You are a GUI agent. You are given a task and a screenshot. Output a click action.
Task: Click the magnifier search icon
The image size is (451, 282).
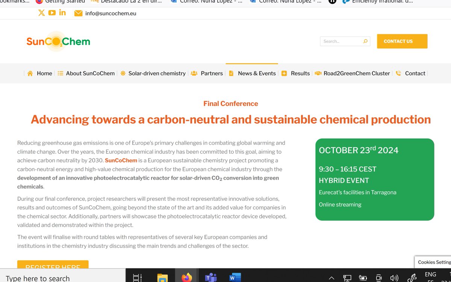click(365, 41)
